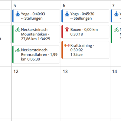Screen dimensions: 121x121
Task: Open Yoga 0:40:03 activity on day 5
Action: tap(36, 16)
